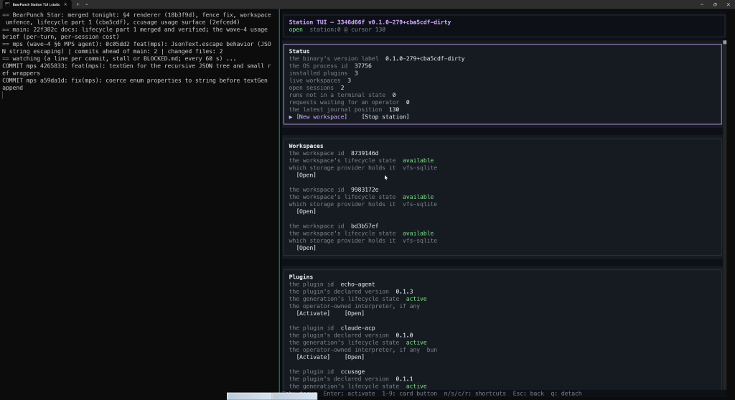Activate the echo-agent plugin
Image resolution: width=735 pixels, height=400 pixels.
pos(313,313)
